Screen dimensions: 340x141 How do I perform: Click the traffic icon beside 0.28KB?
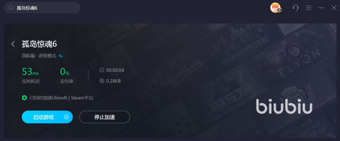click(102, 81)
